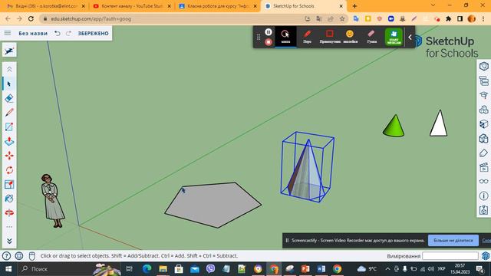
Task: Bookmark this page with star icon
Action: pyautogui.click(x=342, y=18)
